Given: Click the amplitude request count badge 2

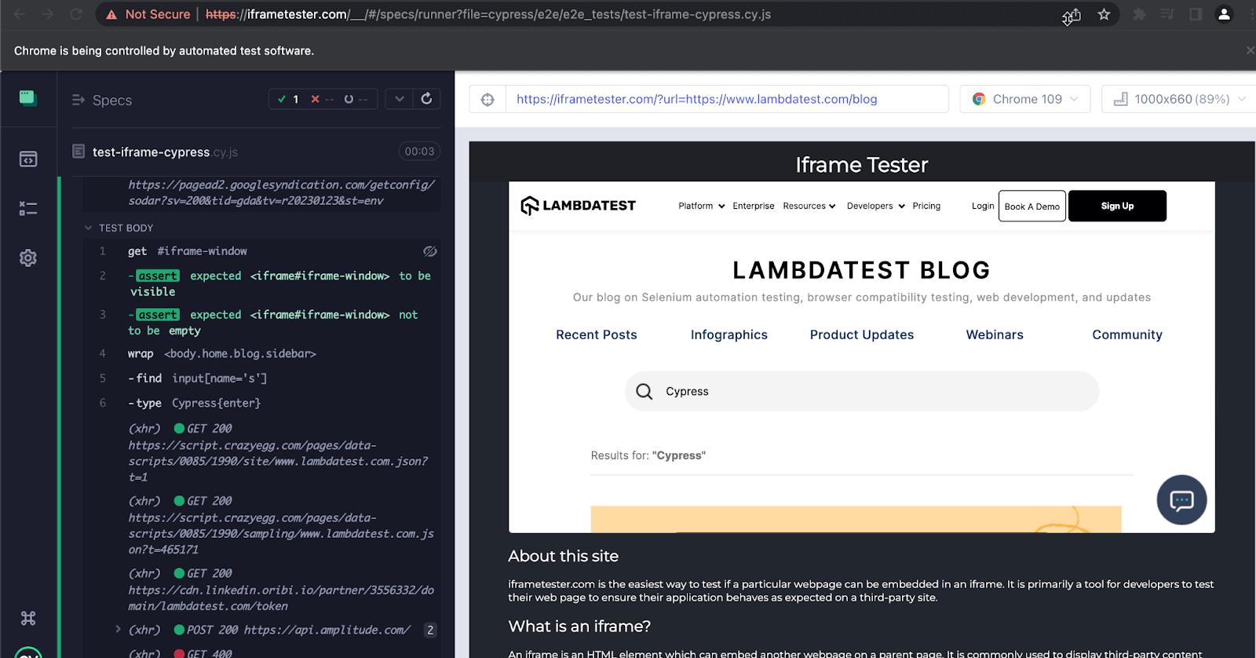Looking at the screenshot, I should pos(430,630).
